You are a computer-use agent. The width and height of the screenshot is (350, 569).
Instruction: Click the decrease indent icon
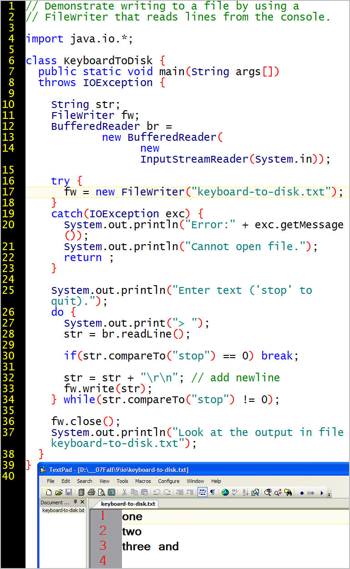coord(180,492)
